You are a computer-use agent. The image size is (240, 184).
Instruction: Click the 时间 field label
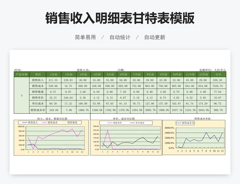pyautogui.click(x=18, y=70)
